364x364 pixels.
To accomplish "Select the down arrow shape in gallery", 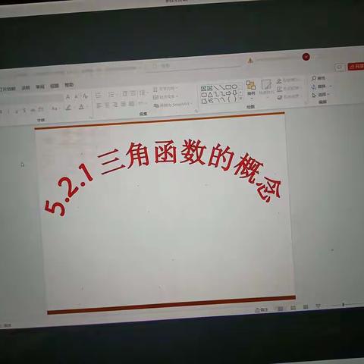I will (234, 93).
